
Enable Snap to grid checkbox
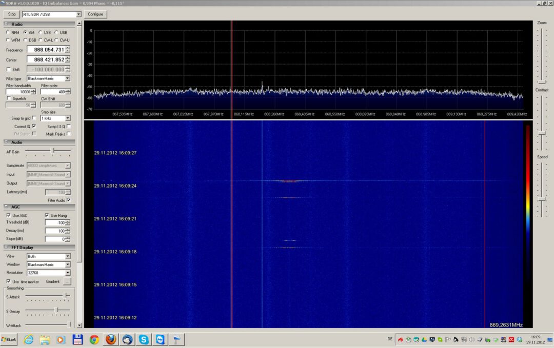point(34,118)
